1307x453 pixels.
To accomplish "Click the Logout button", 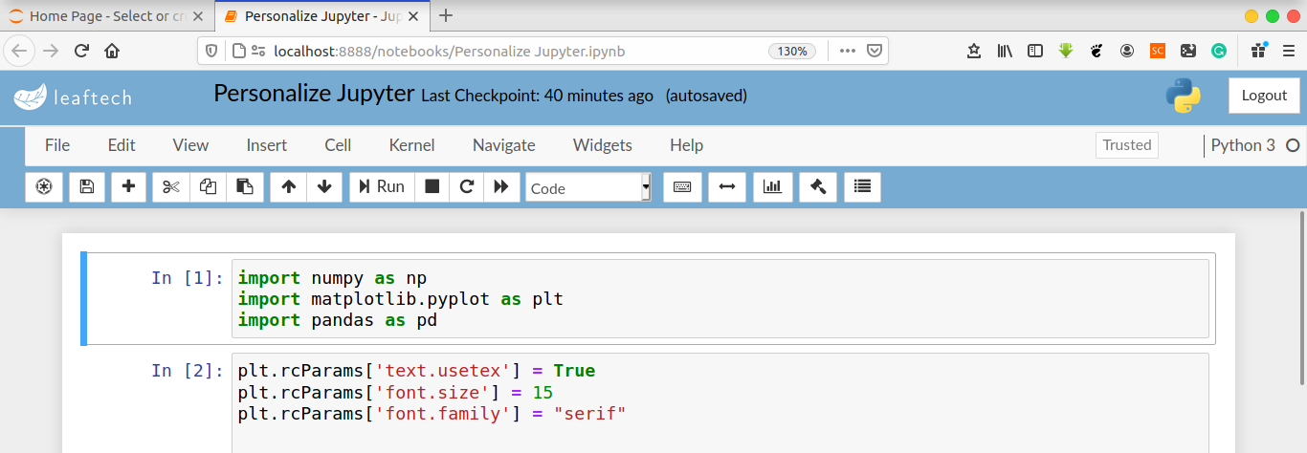I will pos(1264,96).
